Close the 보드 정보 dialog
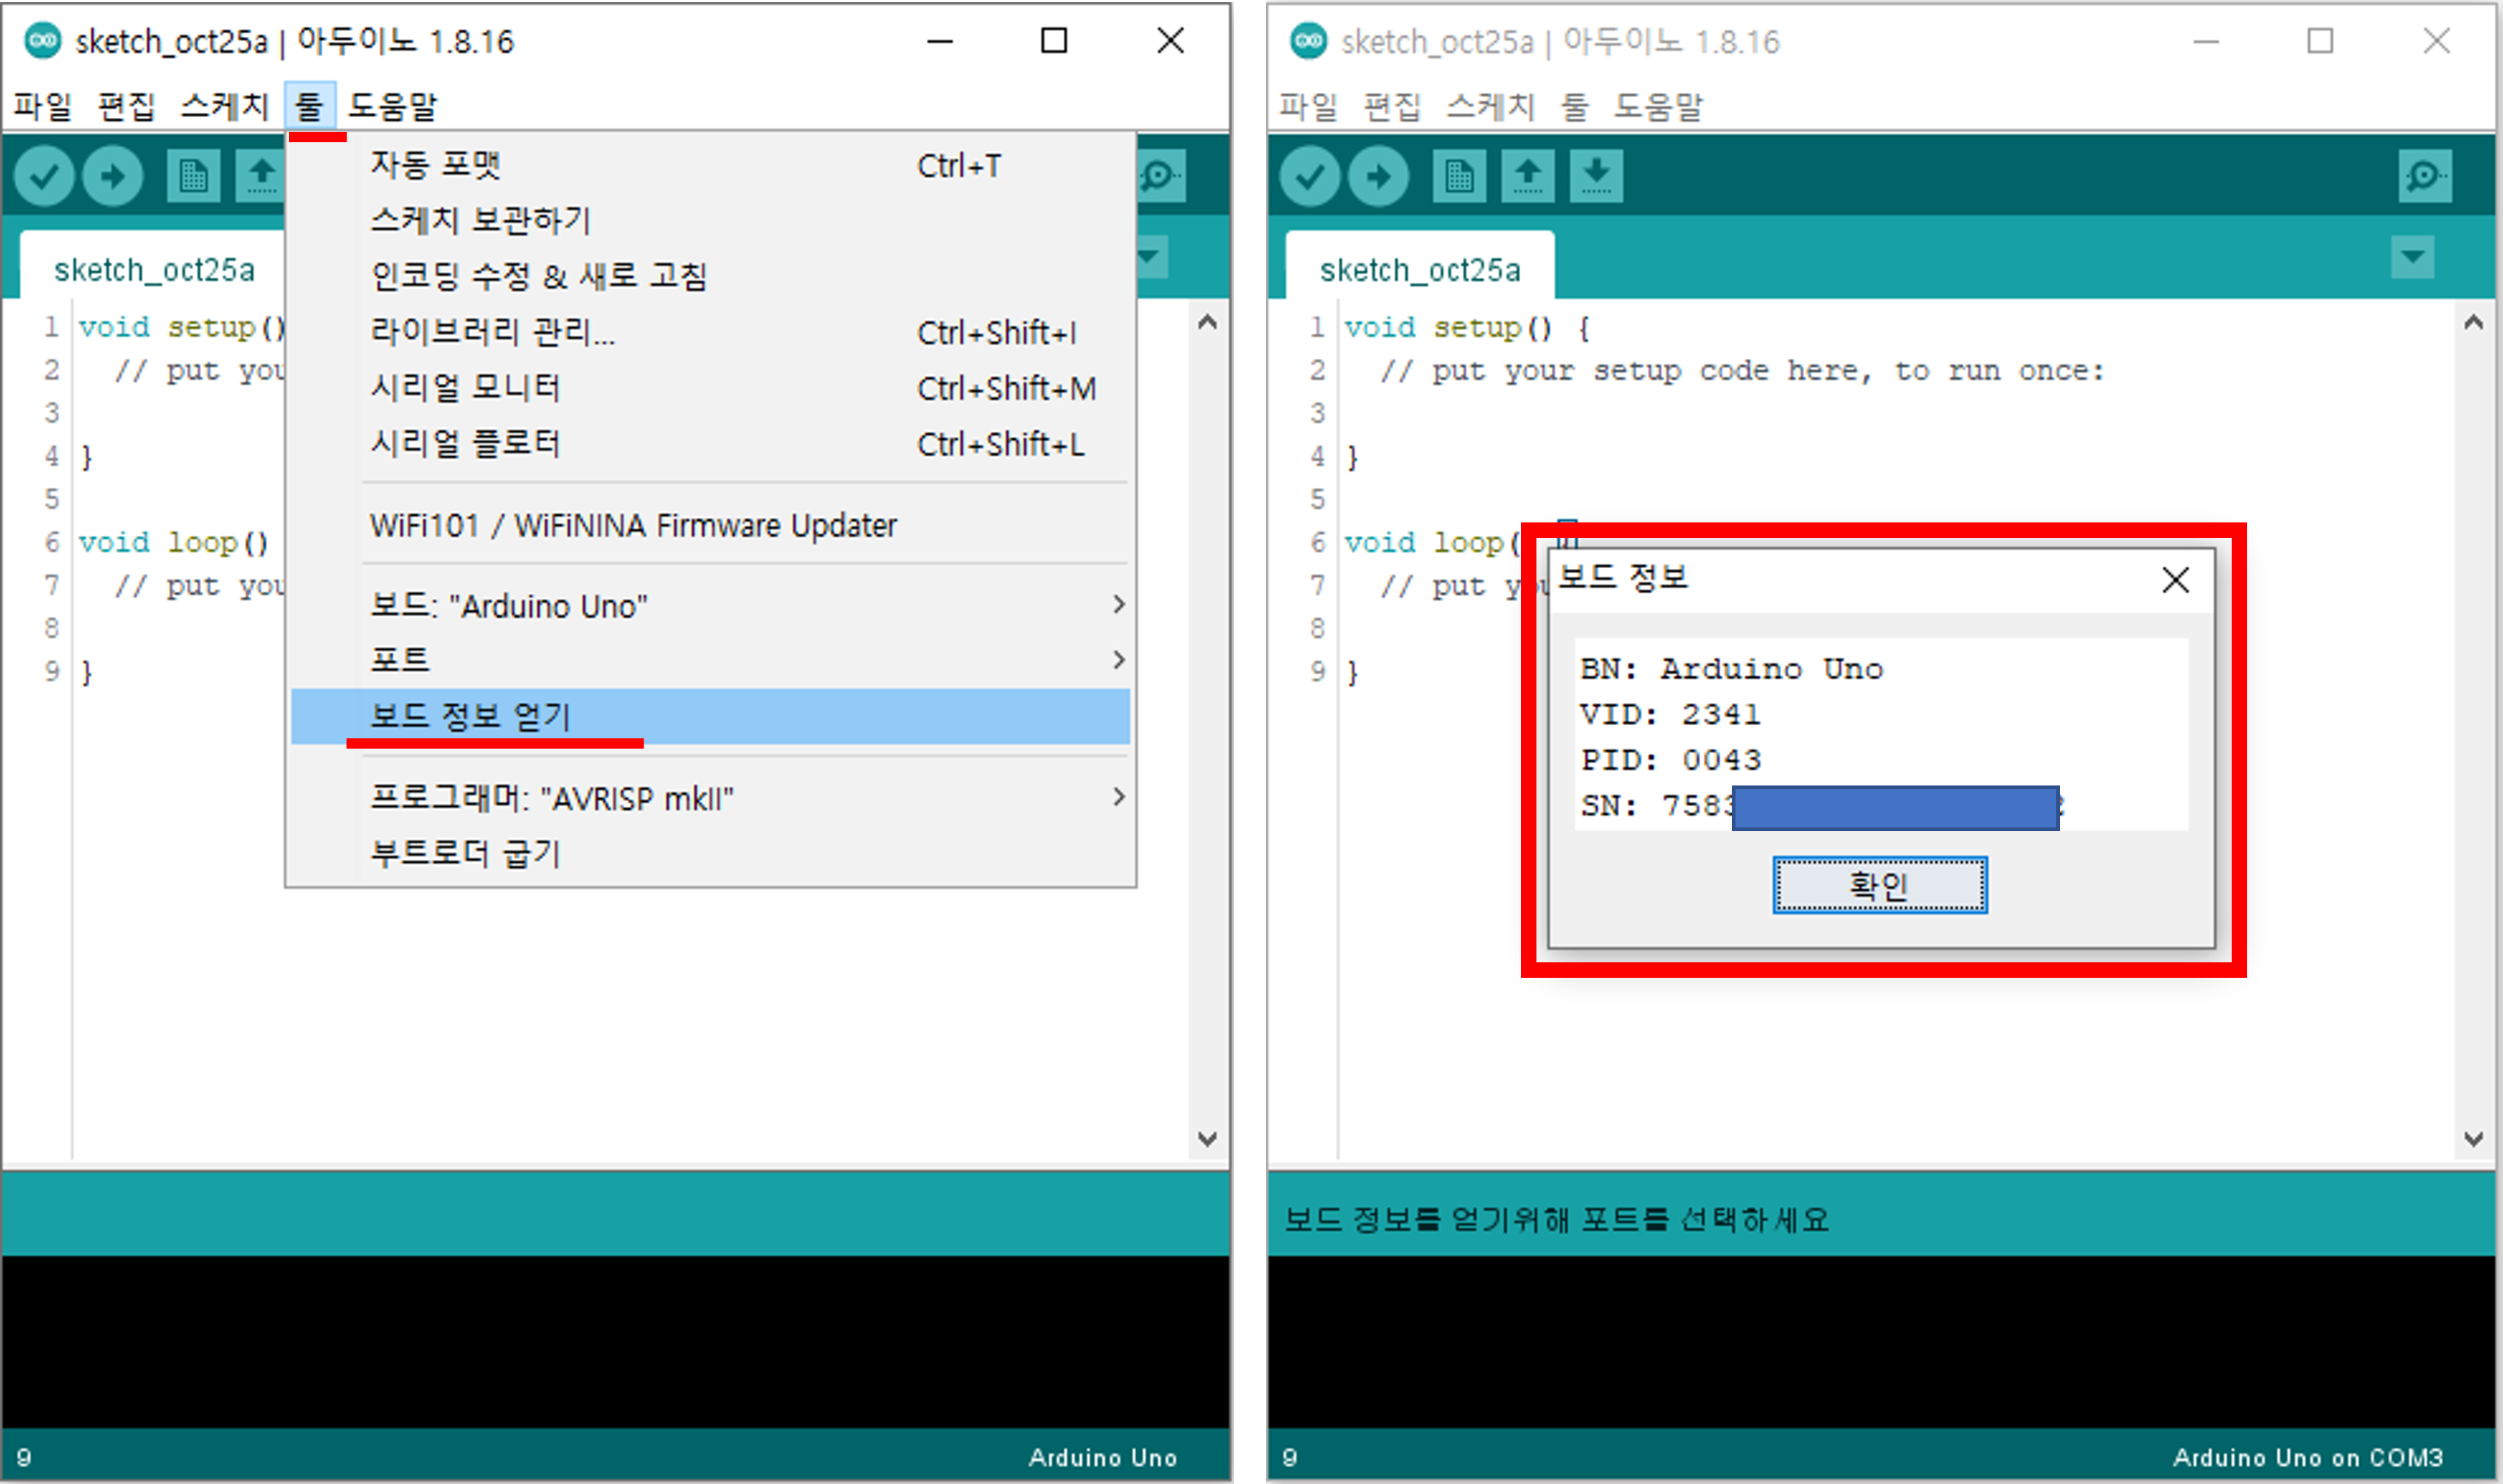 pos(2175,580)
